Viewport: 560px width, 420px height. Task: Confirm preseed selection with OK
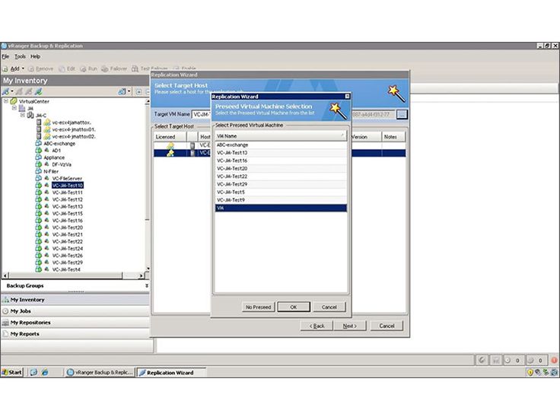(294, 307)
